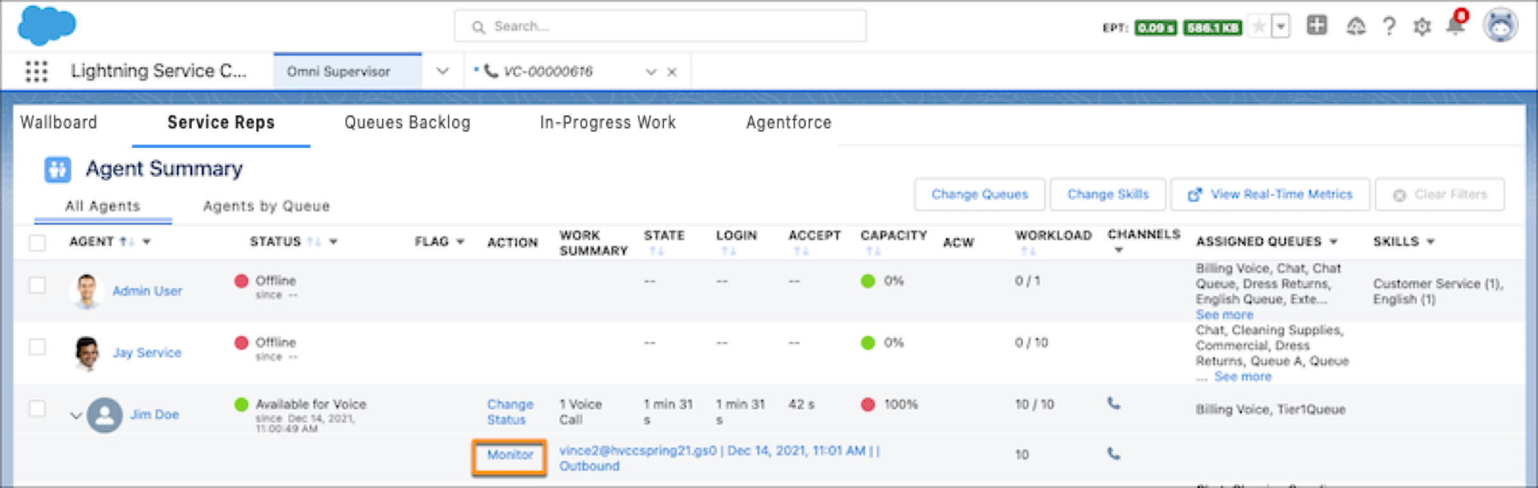
Task: Click Jim Doe's avatar icon
Action: tap(104, 415)
